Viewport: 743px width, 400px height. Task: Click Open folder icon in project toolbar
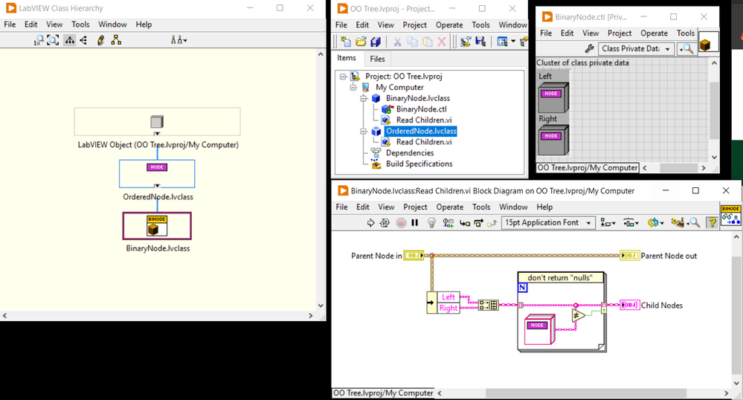[361, 42]
